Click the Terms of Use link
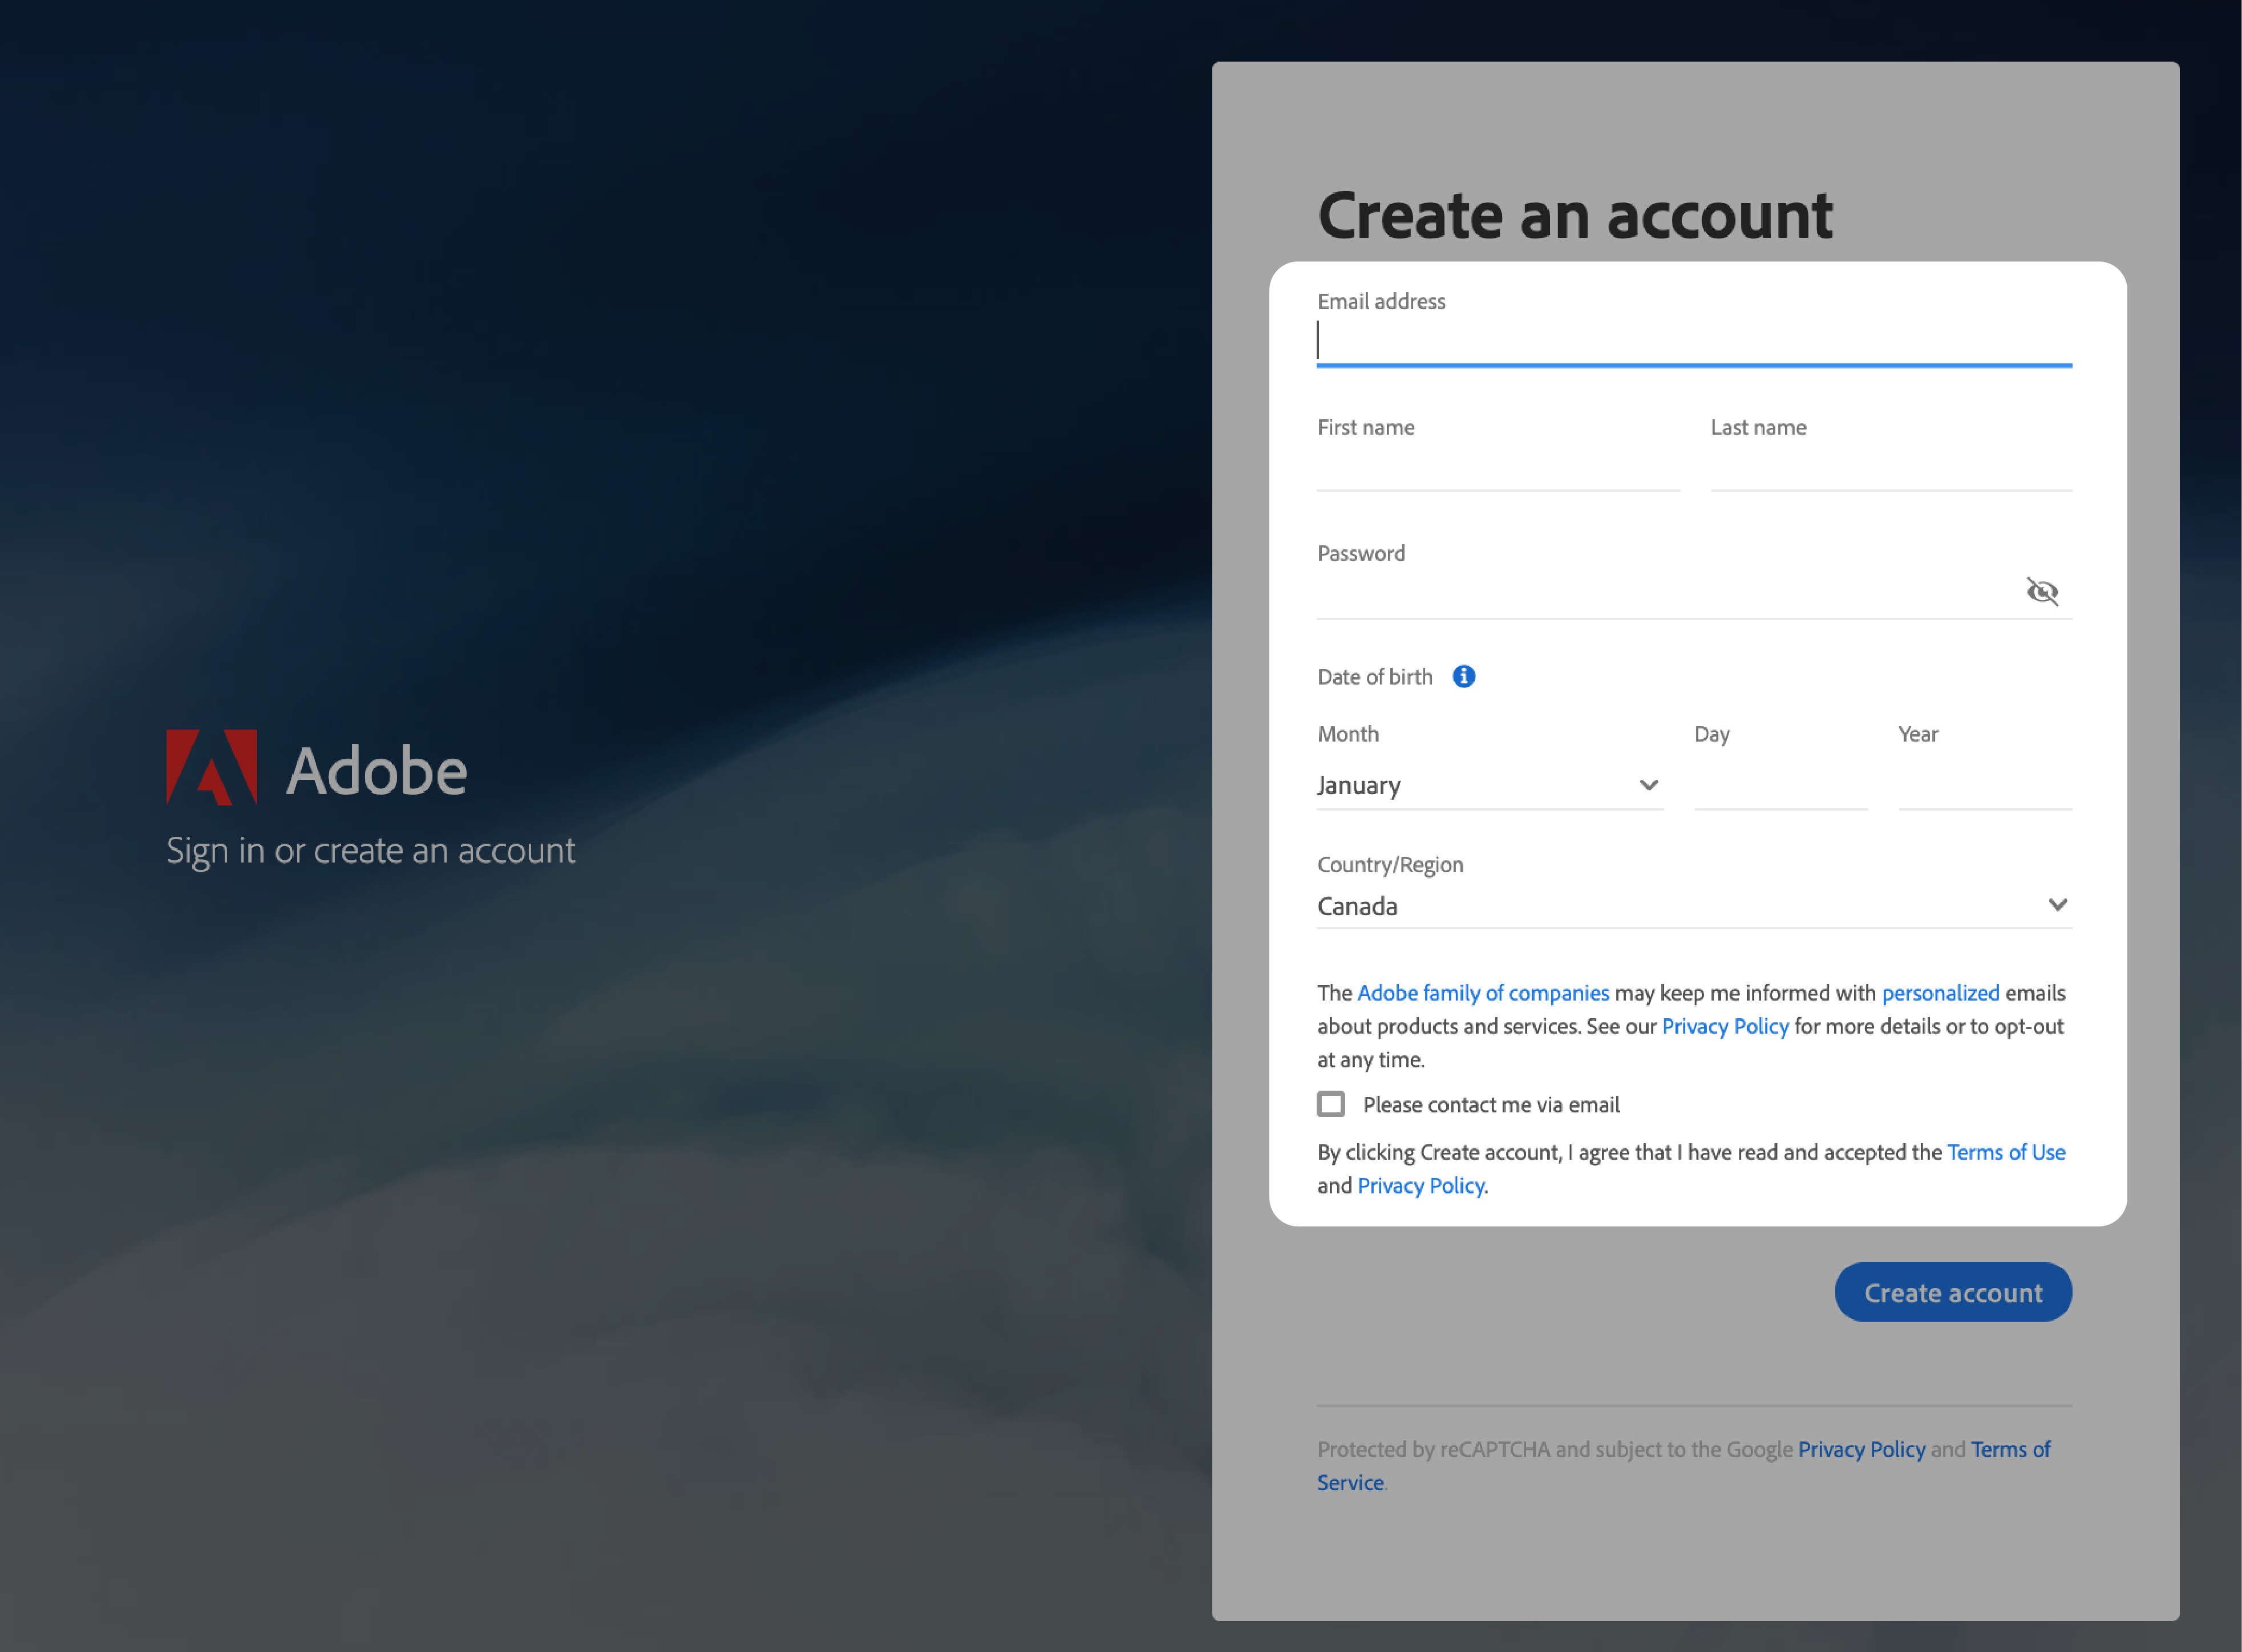 pos(2005,1151)
